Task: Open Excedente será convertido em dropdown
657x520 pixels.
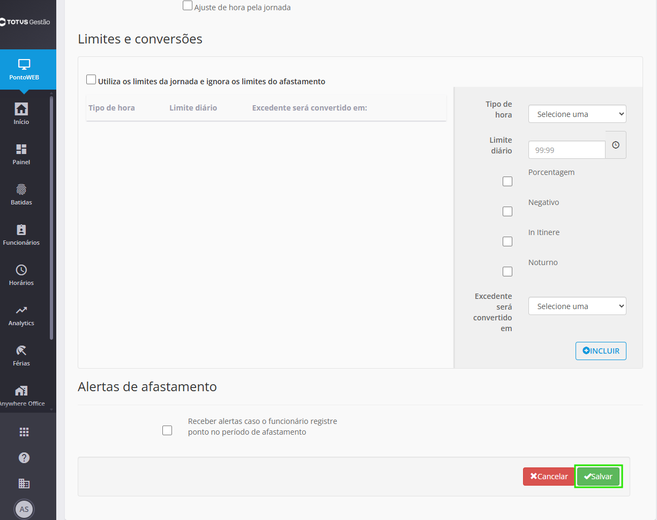Action: (x=577, y=306)
